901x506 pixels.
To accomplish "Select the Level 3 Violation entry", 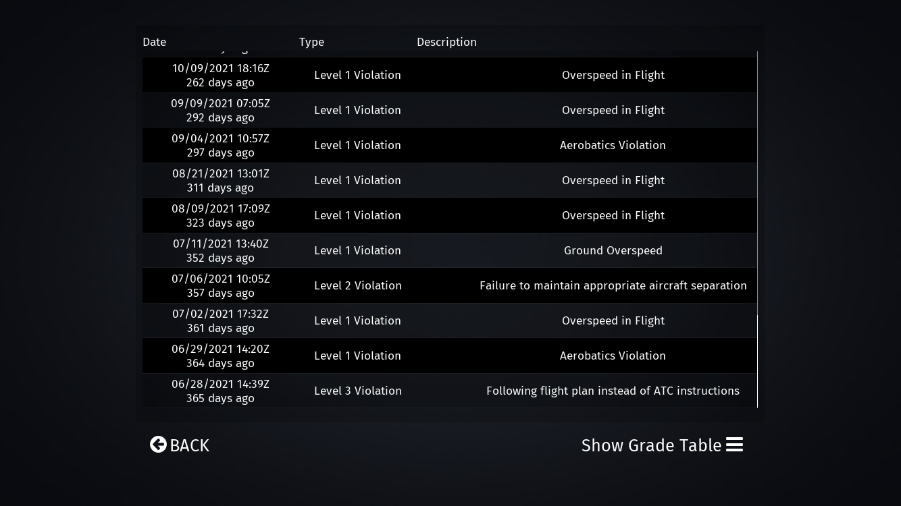I will (357, 391).
